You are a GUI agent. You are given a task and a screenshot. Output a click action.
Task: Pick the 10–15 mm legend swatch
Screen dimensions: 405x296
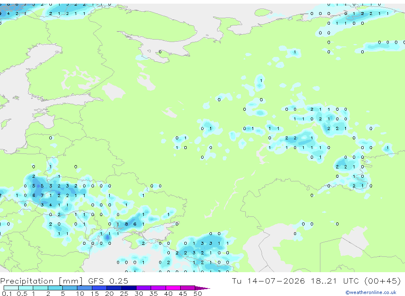pos(85,288)
